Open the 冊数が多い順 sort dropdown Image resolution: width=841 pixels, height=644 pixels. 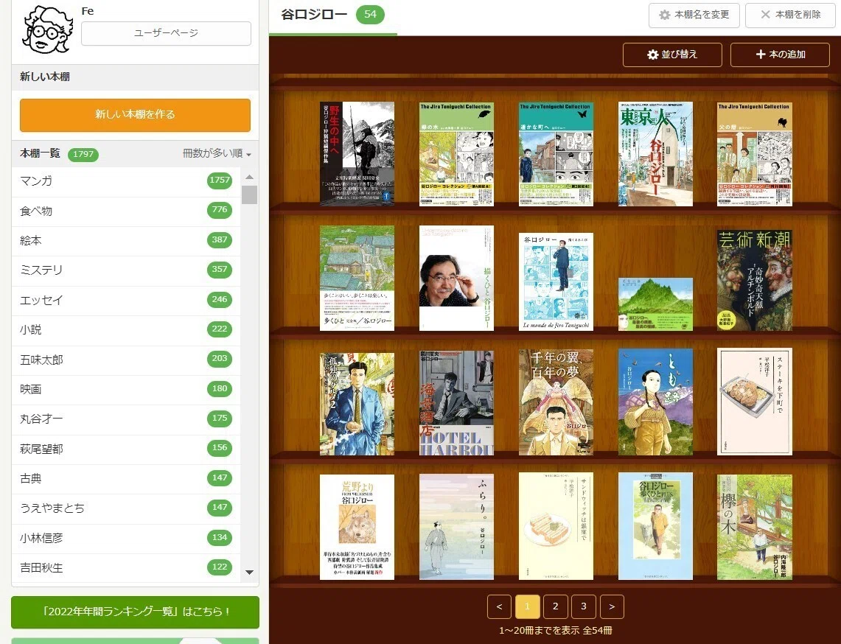tap(217, 153)
